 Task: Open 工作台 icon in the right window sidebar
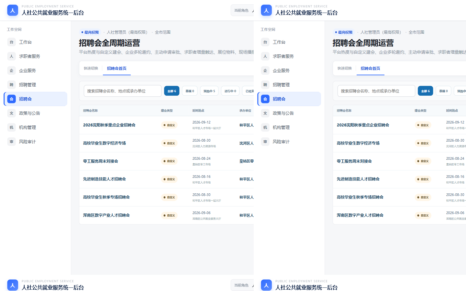click(265, 42)
